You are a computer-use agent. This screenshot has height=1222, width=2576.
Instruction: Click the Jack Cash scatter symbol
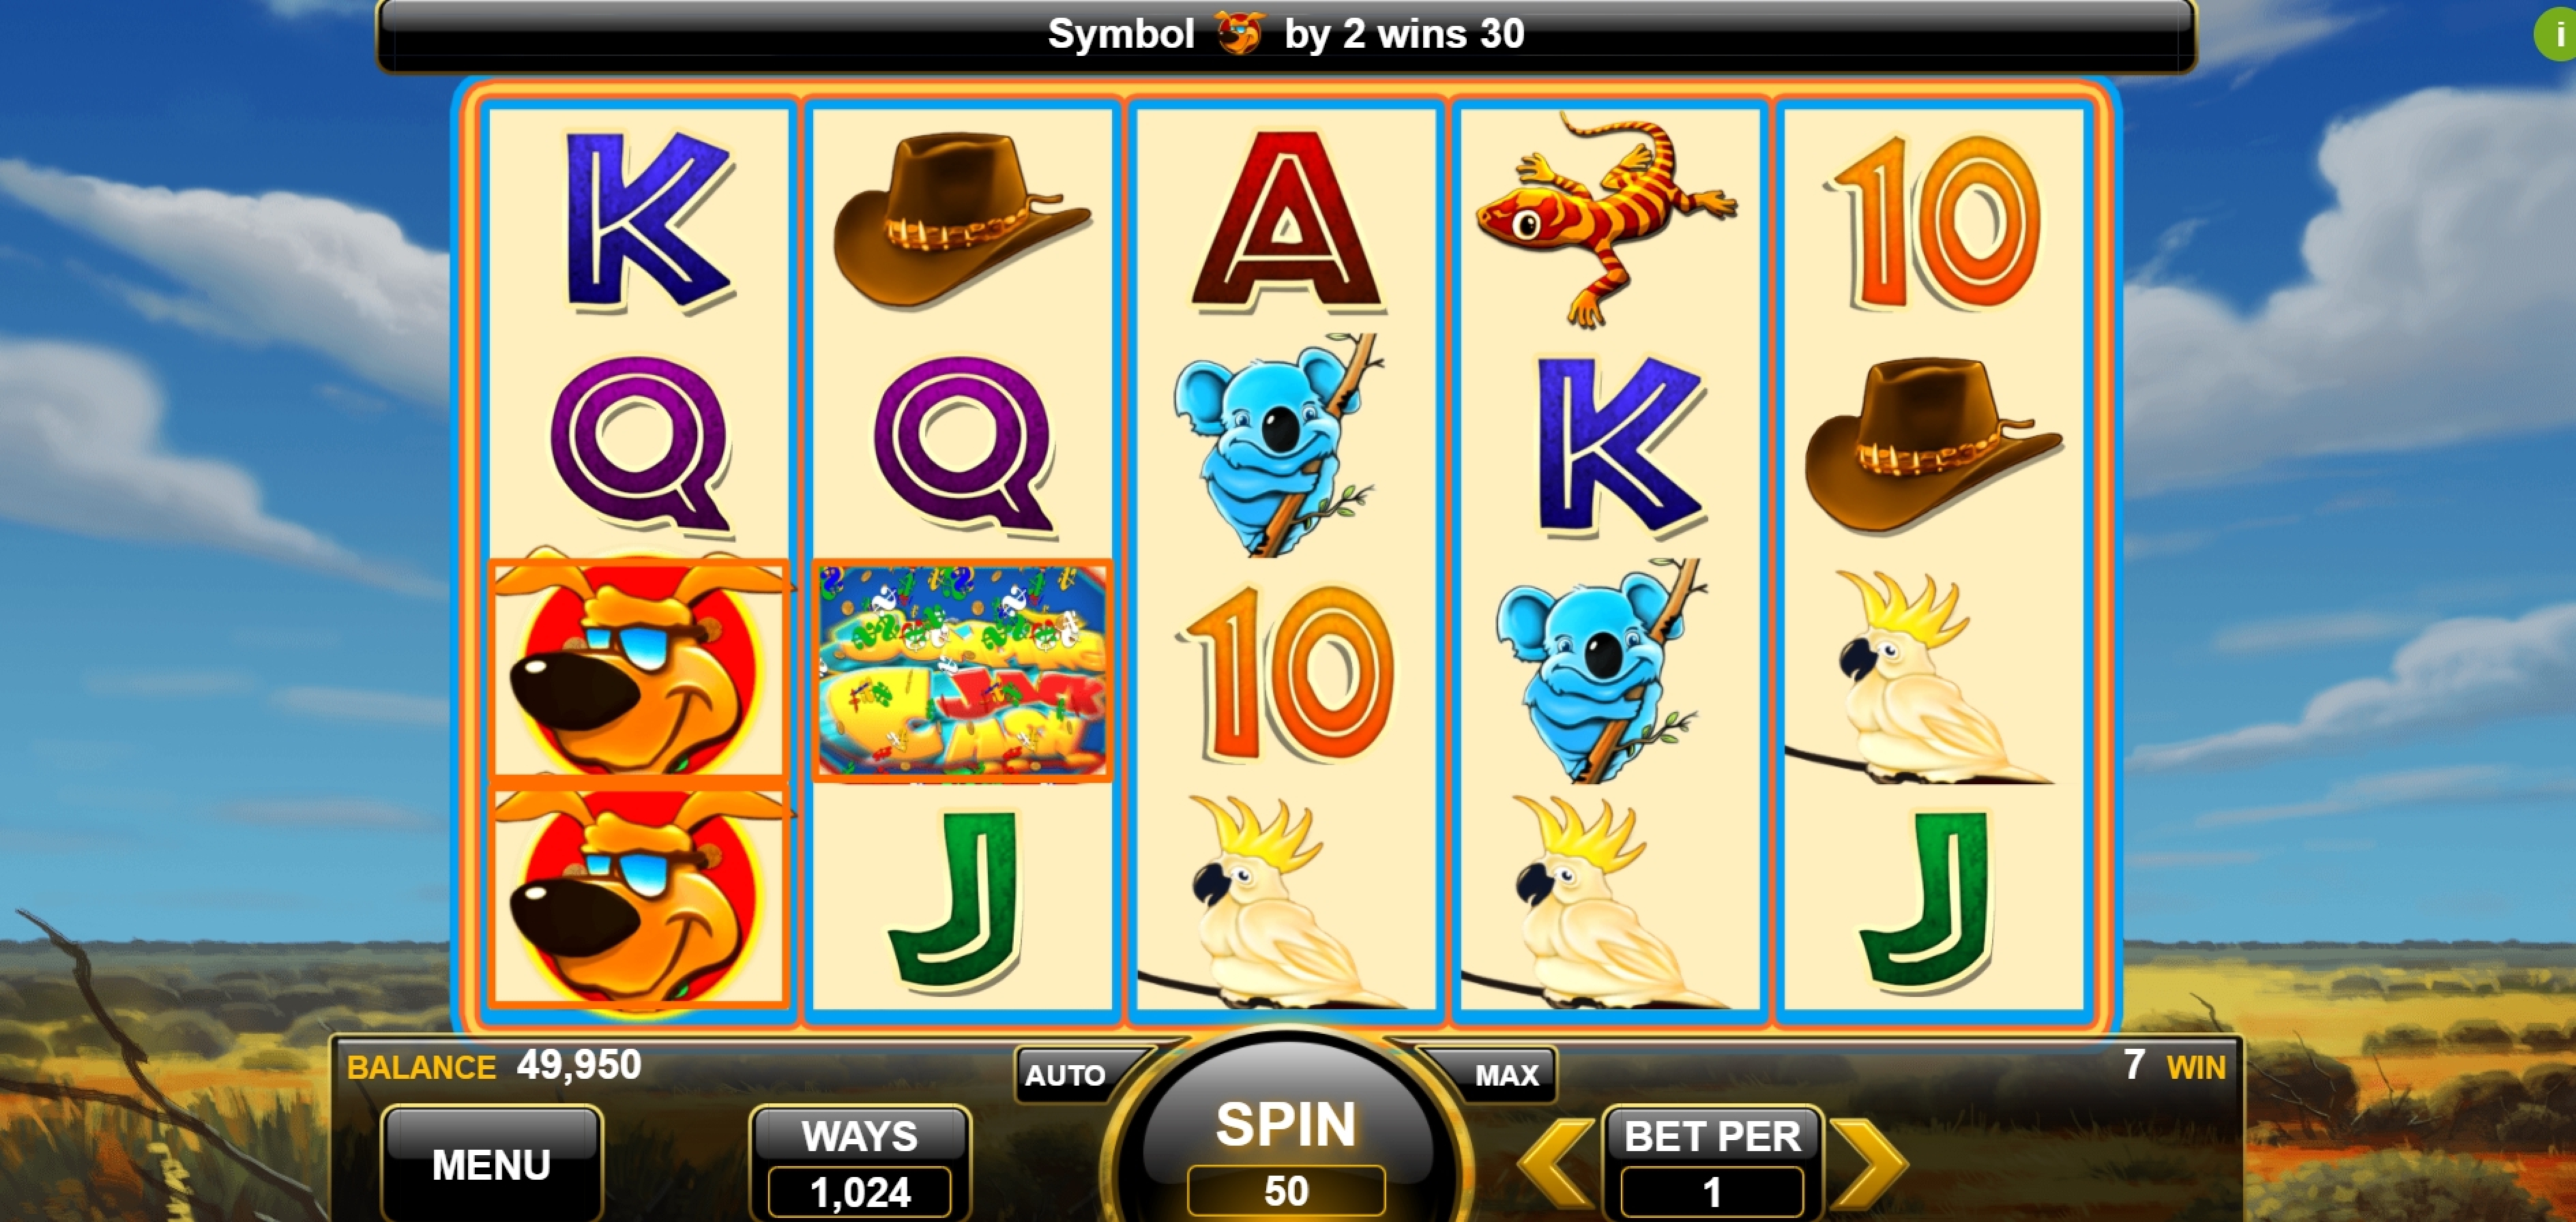pyautogui.click(x=963, y=670)
